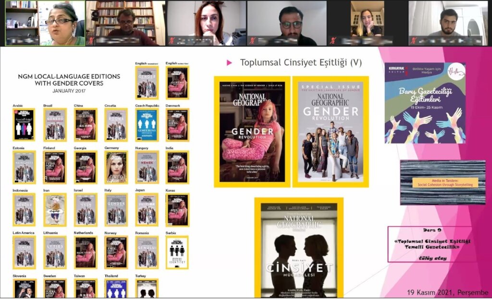The width and height of the screenshot is (492, 299).
Task: Click the Lithuania edition cover thumbnail
Action: pyautogui.click(x=55, y=252)
